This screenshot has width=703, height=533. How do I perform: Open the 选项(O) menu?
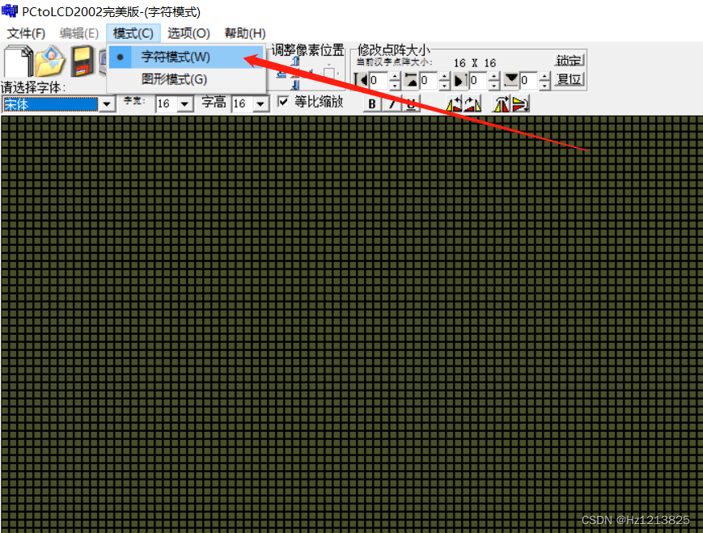[188, 33]
